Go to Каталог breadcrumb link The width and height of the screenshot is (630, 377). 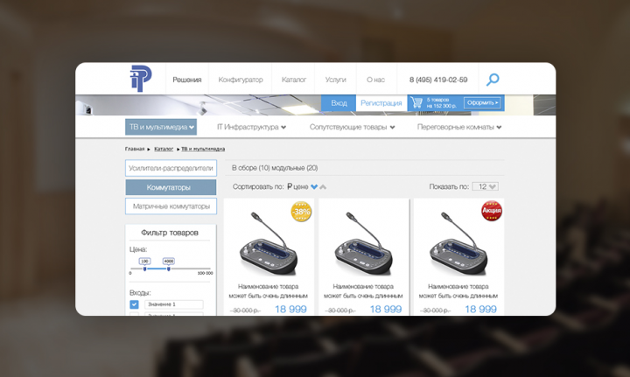click(164, 149)
